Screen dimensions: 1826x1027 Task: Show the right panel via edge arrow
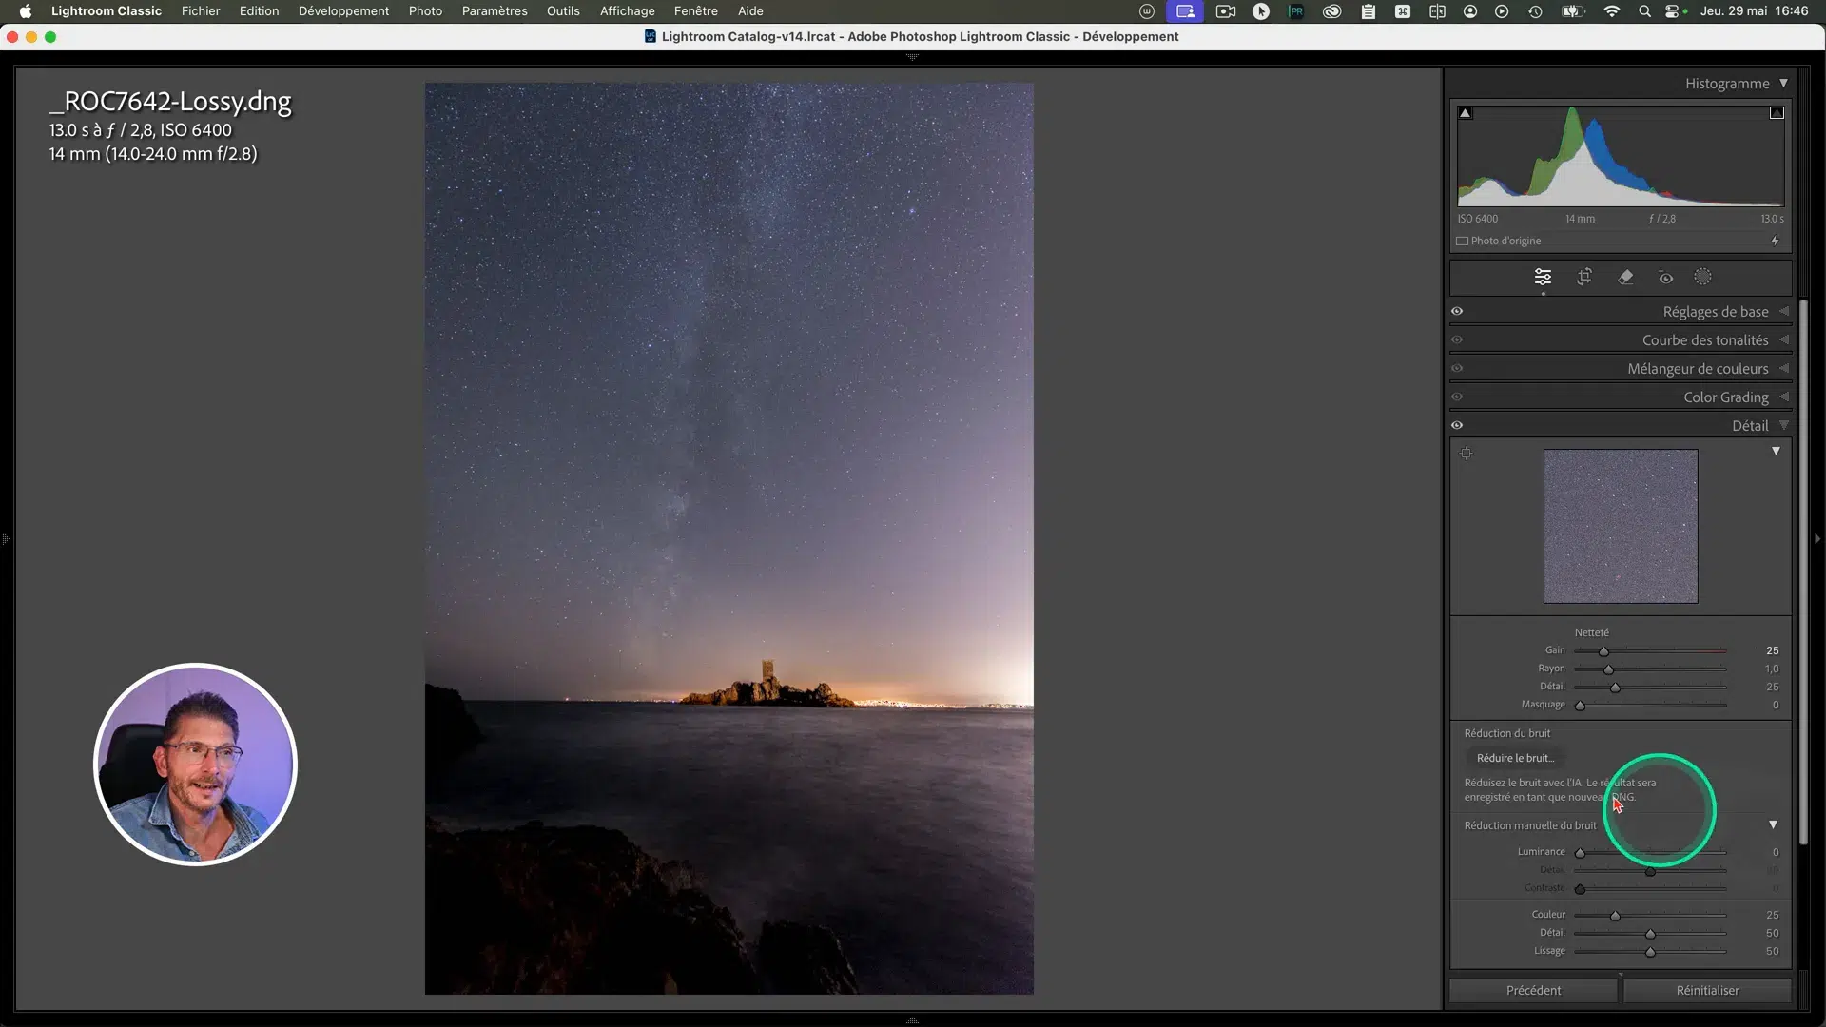(x=1817, y=539)
